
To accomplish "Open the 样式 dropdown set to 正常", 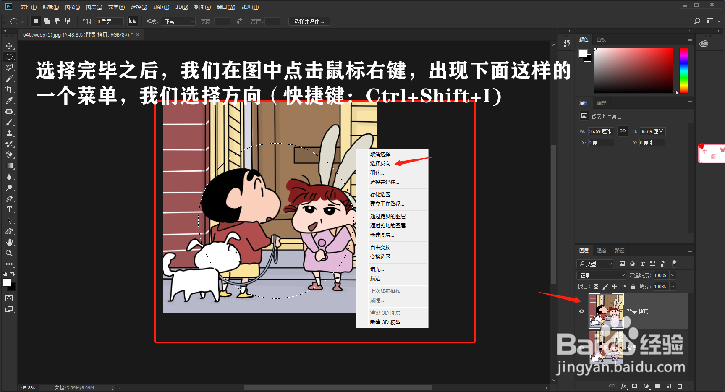I will (178, 21).
